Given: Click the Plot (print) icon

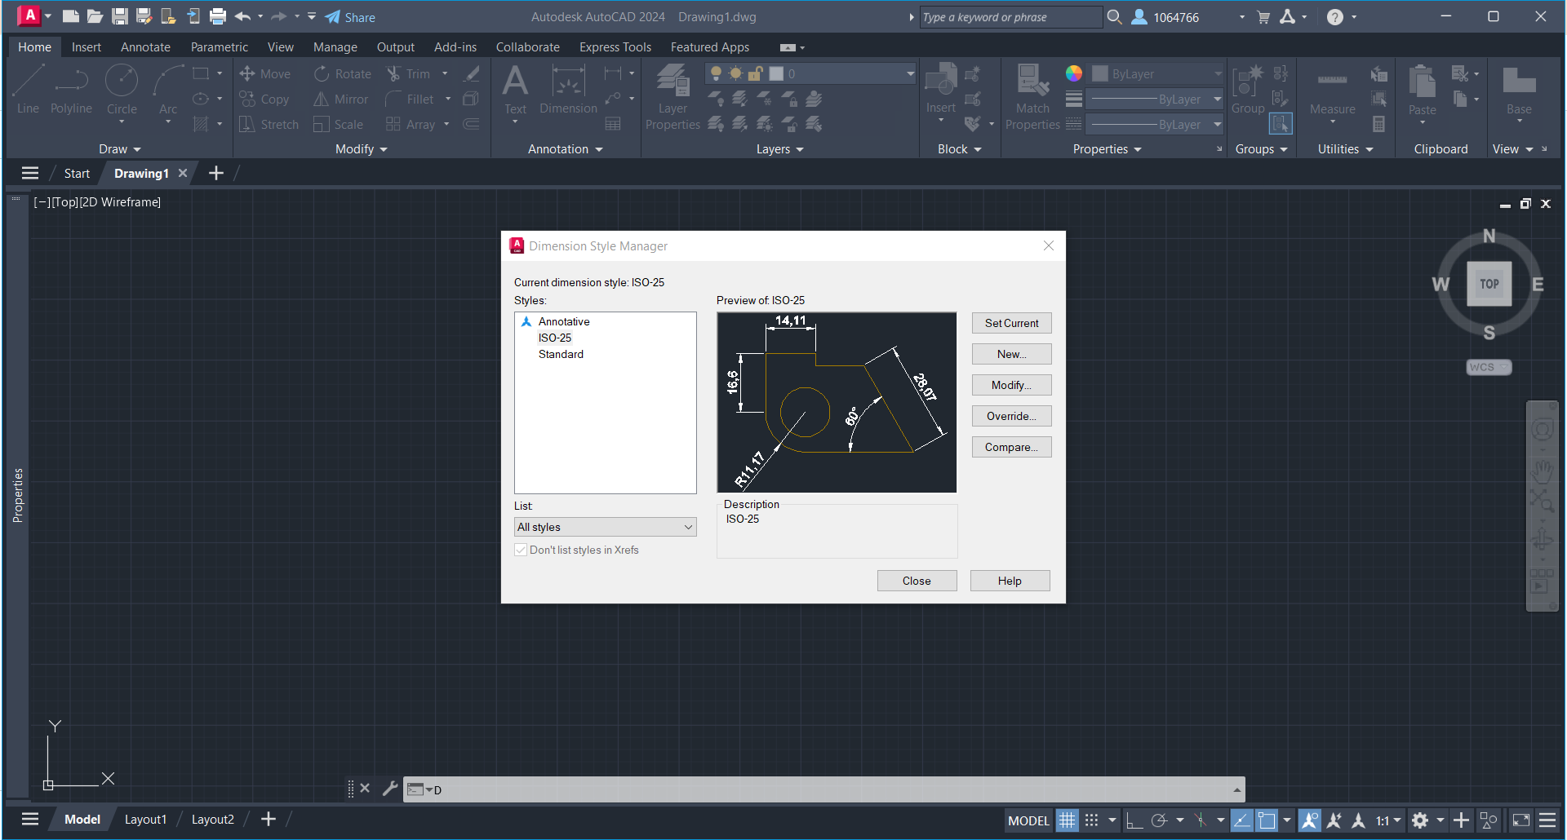Looking at the screenshot, I should coord(218,16).
